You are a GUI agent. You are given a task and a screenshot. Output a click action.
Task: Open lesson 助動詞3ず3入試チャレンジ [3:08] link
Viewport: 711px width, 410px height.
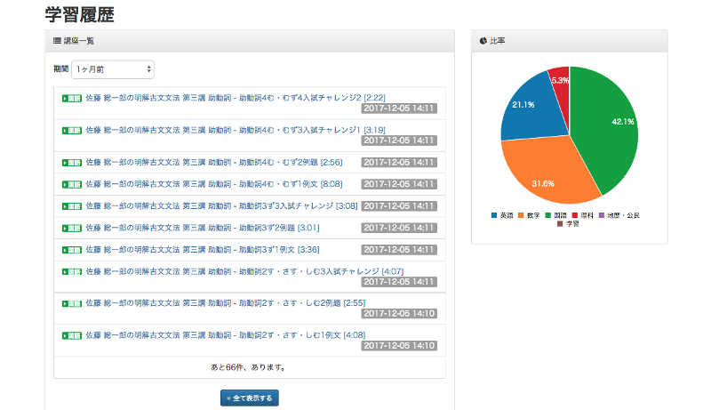click(x=221, y=205)
